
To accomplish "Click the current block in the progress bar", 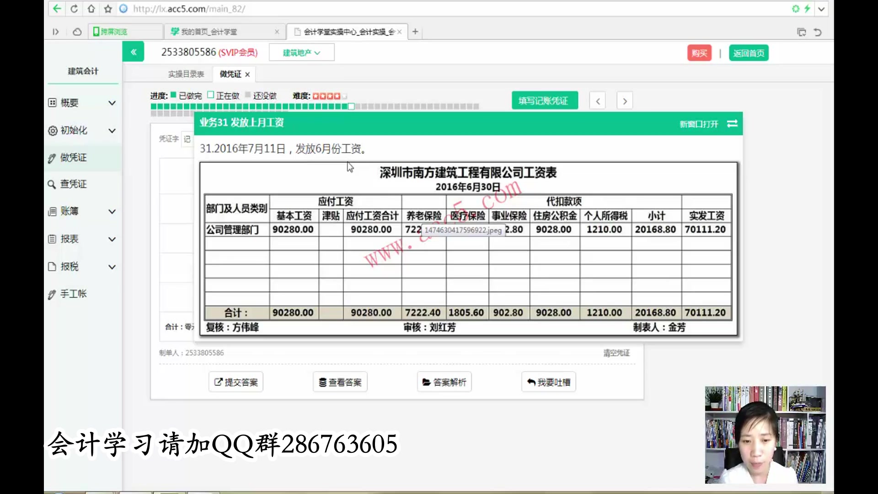I will pyautogui.click(x=351, y=107).
